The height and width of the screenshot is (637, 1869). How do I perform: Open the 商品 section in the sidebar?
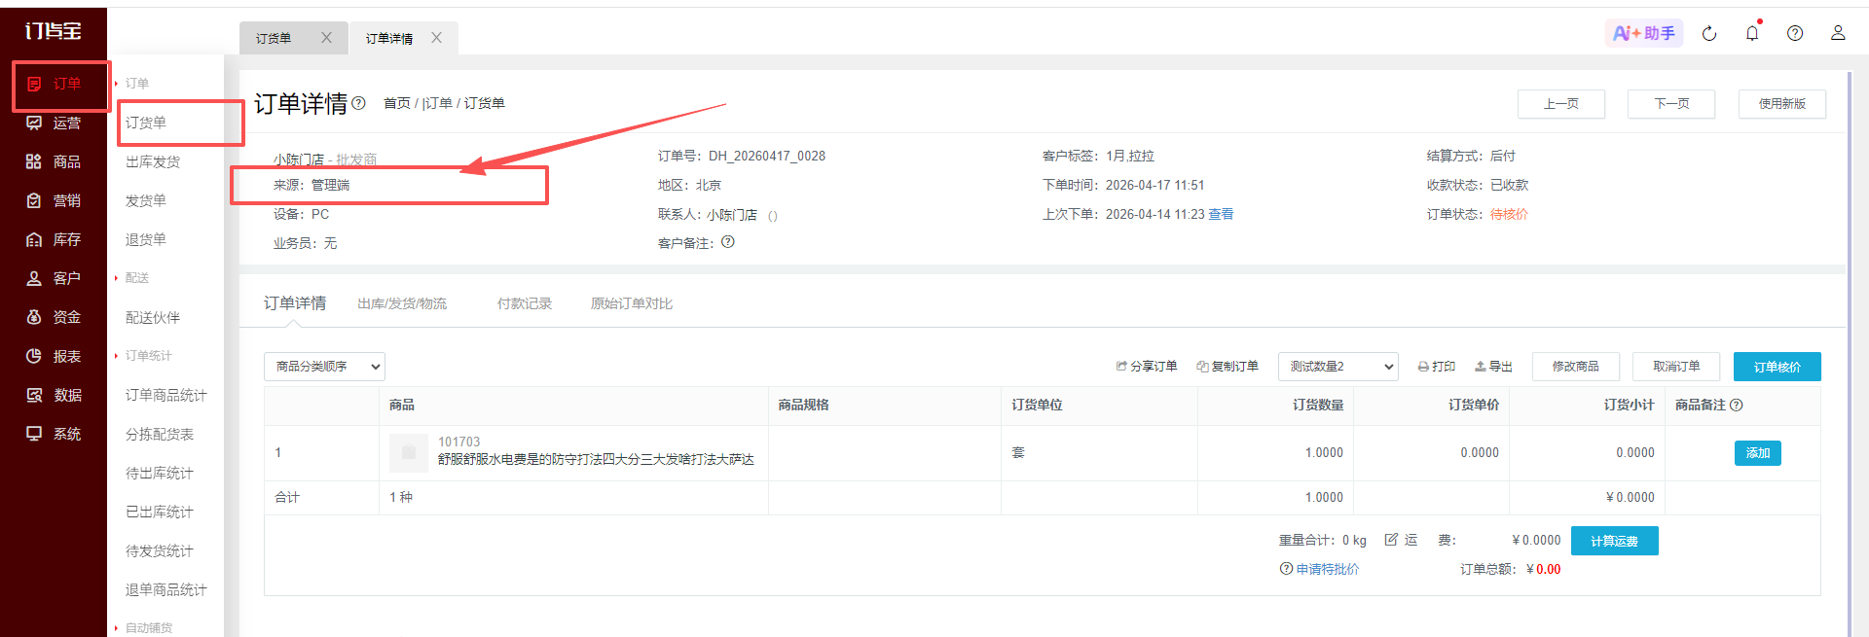[x=54, y=162]
